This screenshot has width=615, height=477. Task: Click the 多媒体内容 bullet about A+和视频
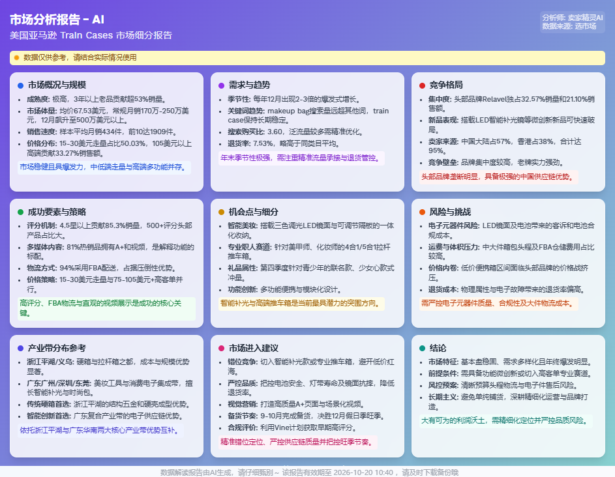click(x=111, y=252)
